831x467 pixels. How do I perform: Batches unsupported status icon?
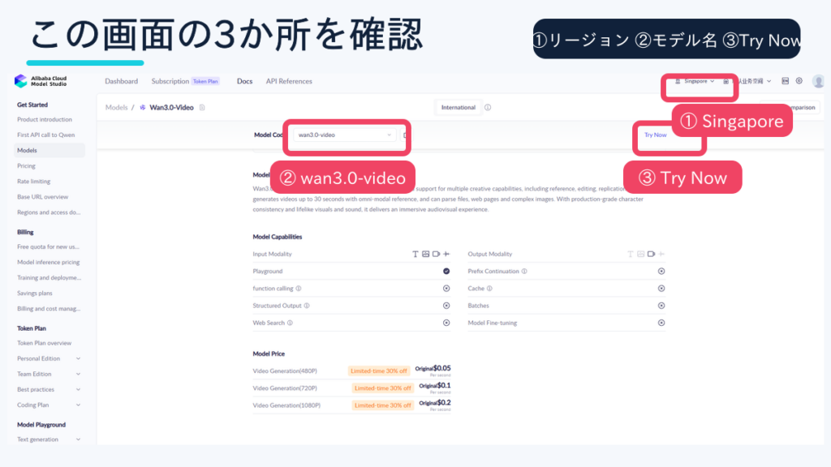pos(661,306)
